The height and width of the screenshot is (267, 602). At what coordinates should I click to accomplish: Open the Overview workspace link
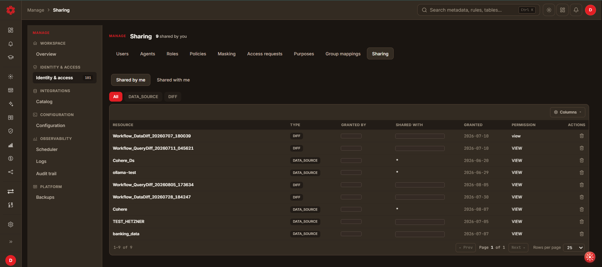click(46, 54)
